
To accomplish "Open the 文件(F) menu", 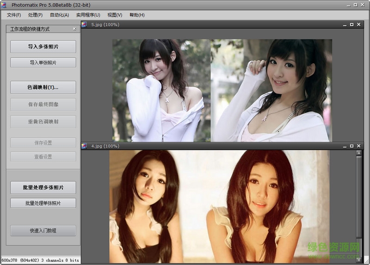I will coord(14,15).
